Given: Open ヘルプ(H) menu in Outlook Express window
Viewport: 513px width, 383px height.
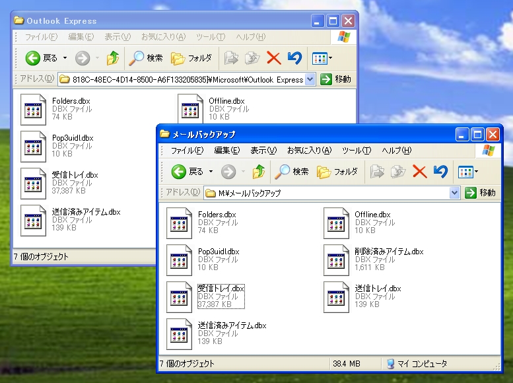Looking at the screenshot, I should 251,37.
